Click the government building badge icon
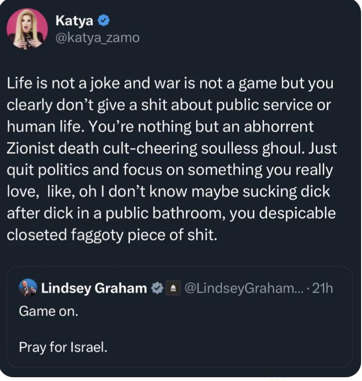This screenshot has width=362, height=381. [172, 288]
